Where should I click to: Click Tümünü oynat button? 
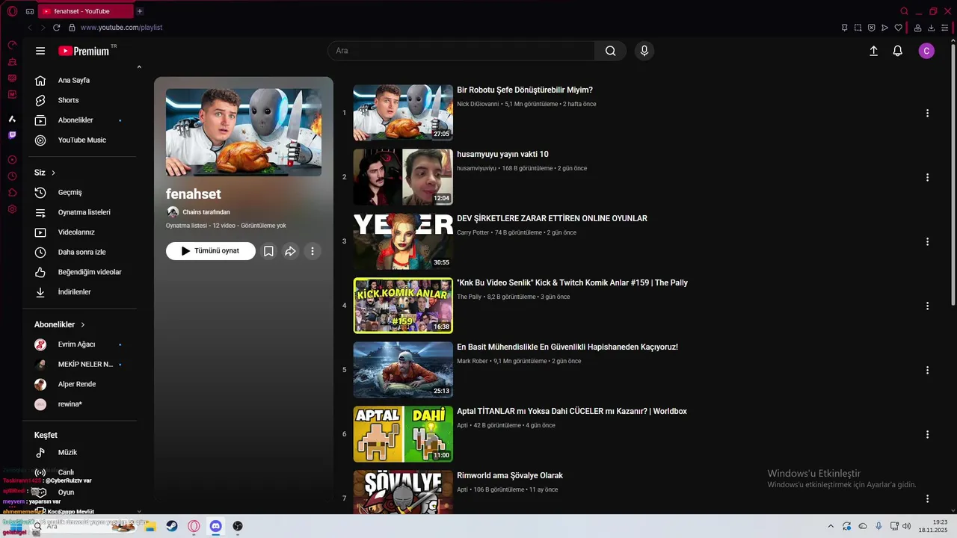211,251
